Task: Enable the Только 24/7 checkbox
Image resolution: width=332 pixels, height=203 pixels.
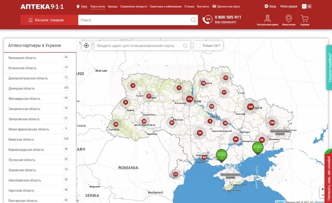Action: click(x=198, y=46)
